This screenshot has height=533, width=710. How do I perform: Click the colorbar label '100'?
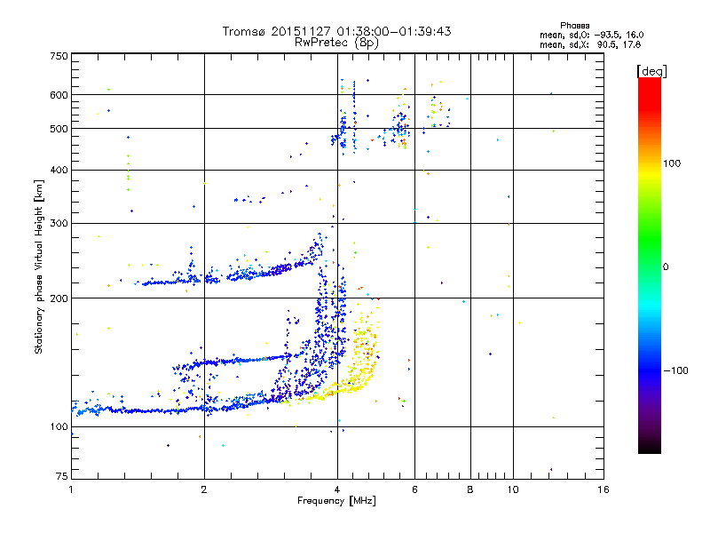click(x=672, y=163)
